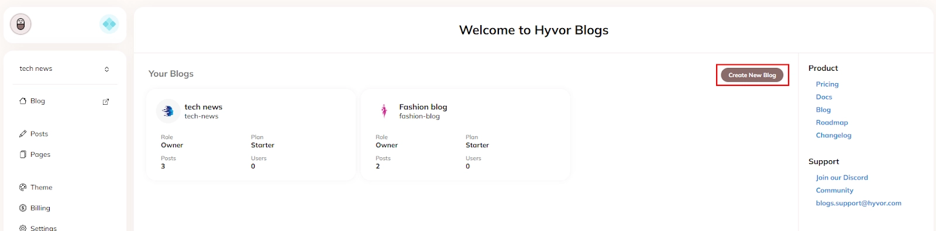Expand the tech news blog switcher

pos(65,69)
